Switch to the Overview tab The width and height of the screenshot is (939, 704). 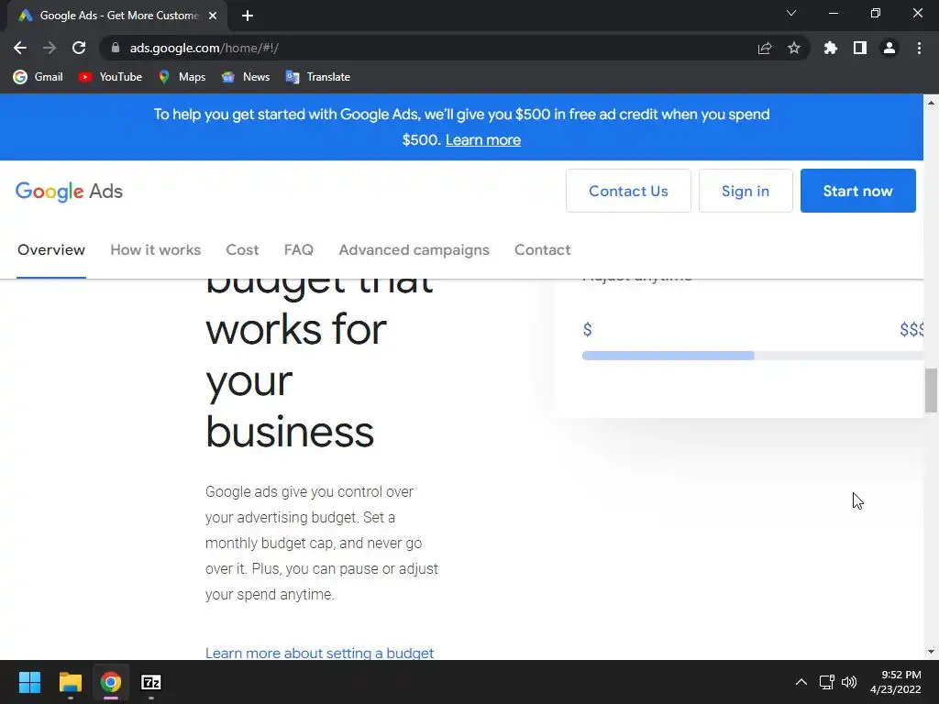[x=51, y=250]
